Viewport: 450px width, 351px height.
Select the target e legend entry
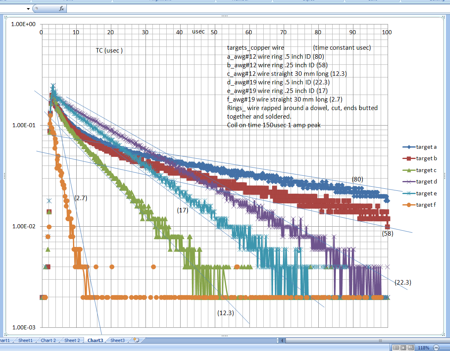coord(419,194)
